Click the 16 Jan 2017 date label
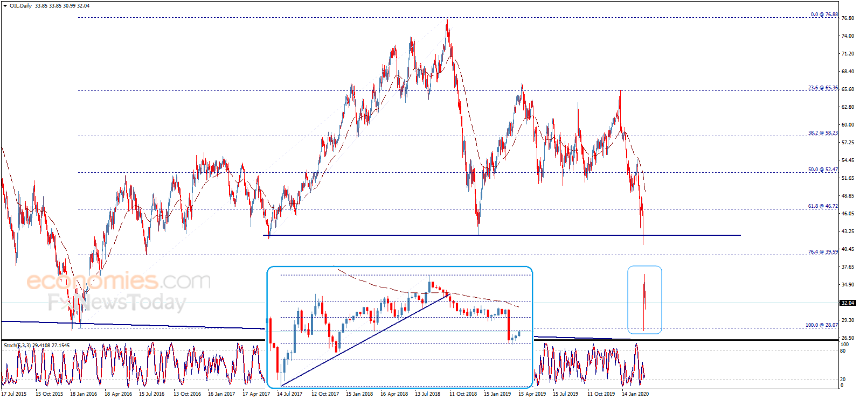This screenshot has height=400, width=860. (221, 394)
